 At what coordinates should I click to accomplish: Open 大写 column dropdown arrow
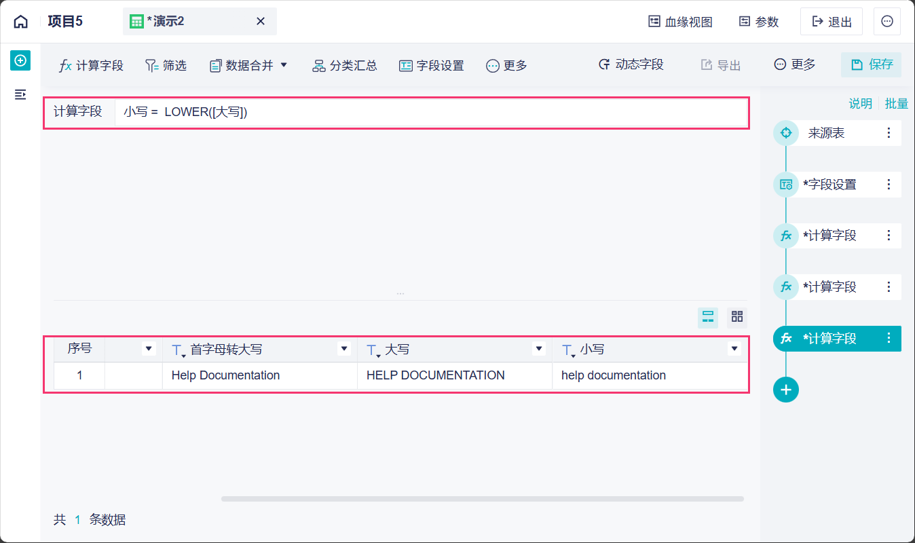point(539,349)
